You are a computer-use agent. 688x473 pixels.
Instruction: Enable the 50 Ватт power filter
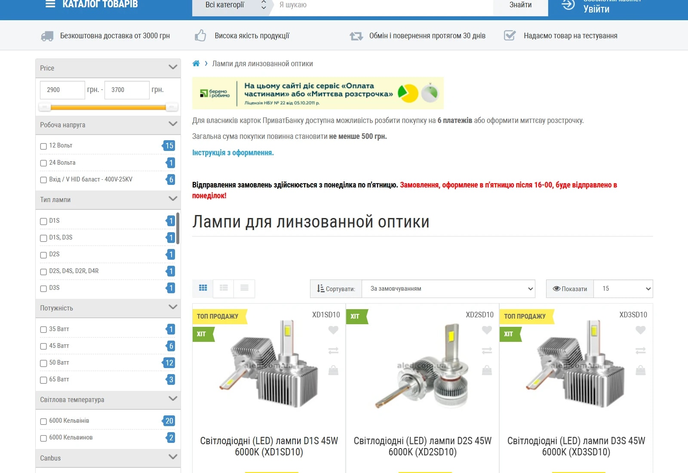point(43,363)
